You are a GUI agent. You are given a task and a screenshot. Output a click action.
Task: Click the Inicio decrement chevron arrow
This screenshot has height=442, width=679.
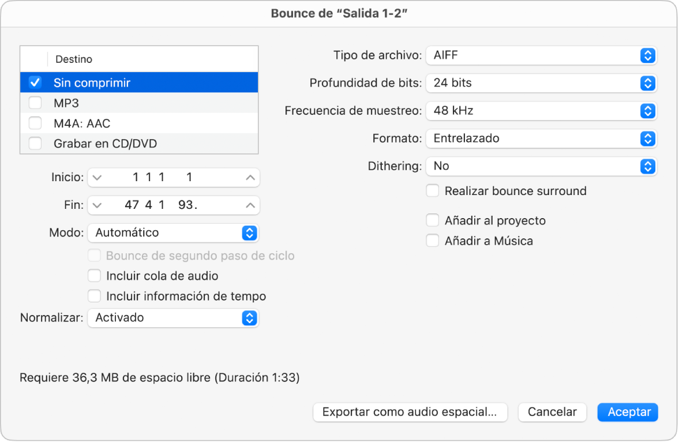pyautogui.click(x=97, y=178)
